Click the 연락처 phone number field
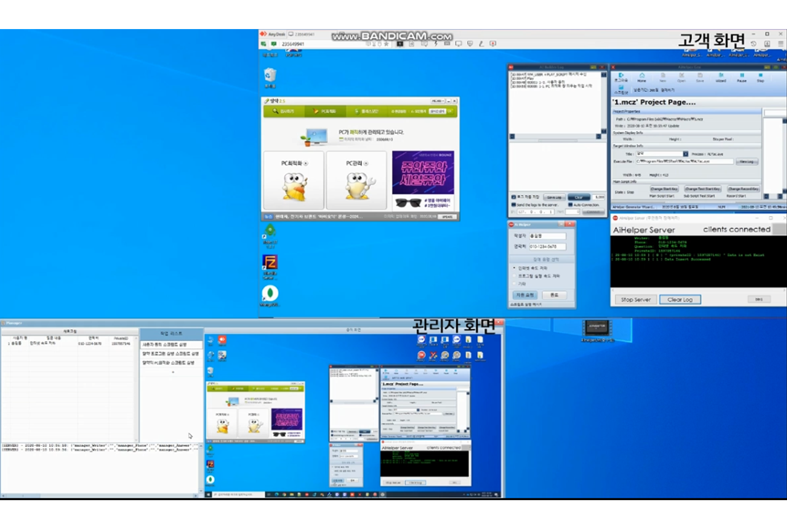This screenshot has height=528, width=787. tap(547, 247)
